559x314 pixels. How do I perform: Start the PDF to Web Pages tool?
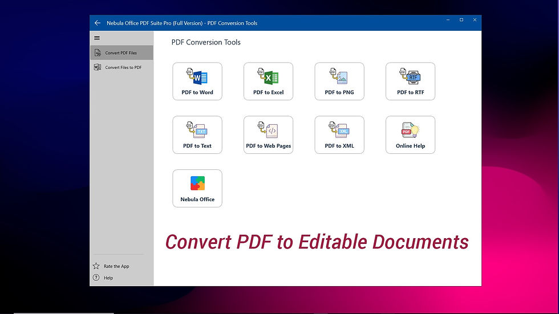point(268,134)
